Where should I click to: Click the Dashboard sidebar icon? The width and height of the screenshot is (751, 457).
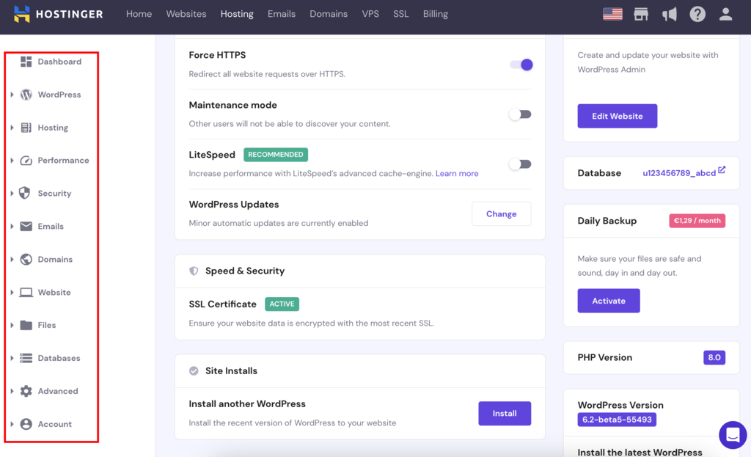click(x=26, y=62)
